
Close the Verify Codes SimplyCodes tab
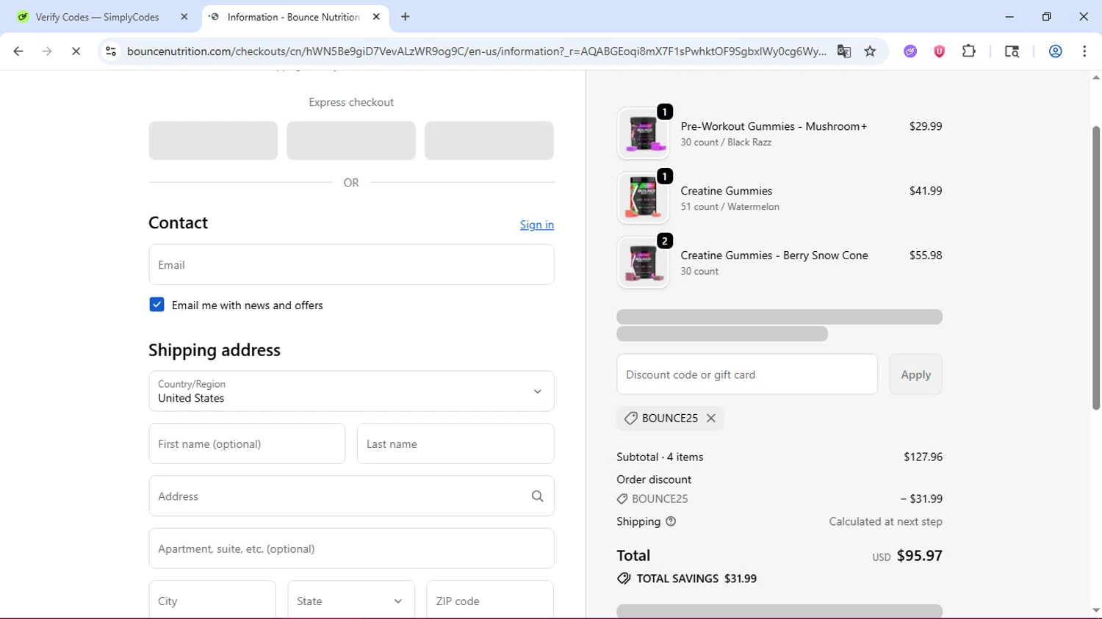click(184, 17)
